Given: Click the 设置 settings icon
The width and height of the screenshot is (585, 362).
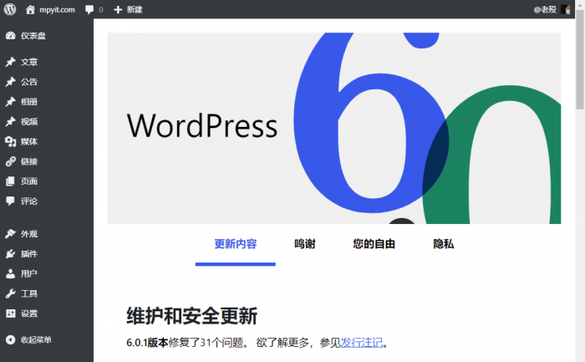Looking at the screenshot, I should point(10,314).
